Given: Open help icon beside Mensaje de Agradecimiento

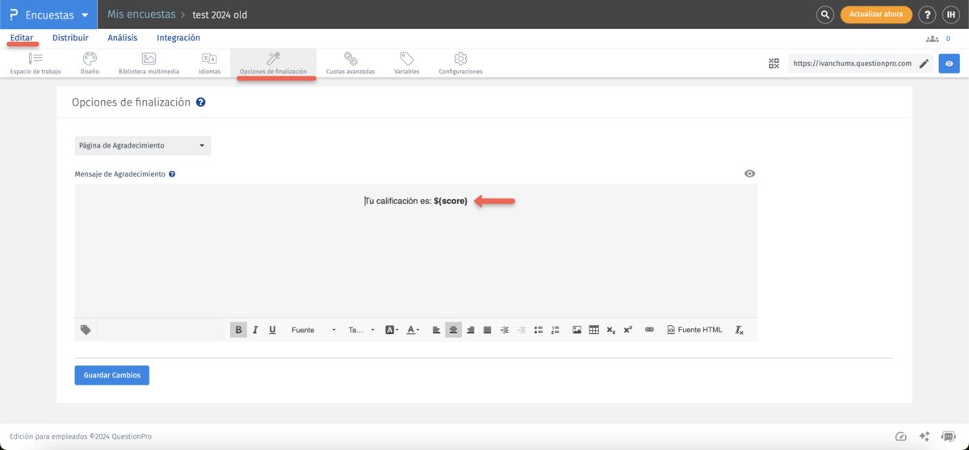Looking at the screenshot, I should tap(172, 173).
